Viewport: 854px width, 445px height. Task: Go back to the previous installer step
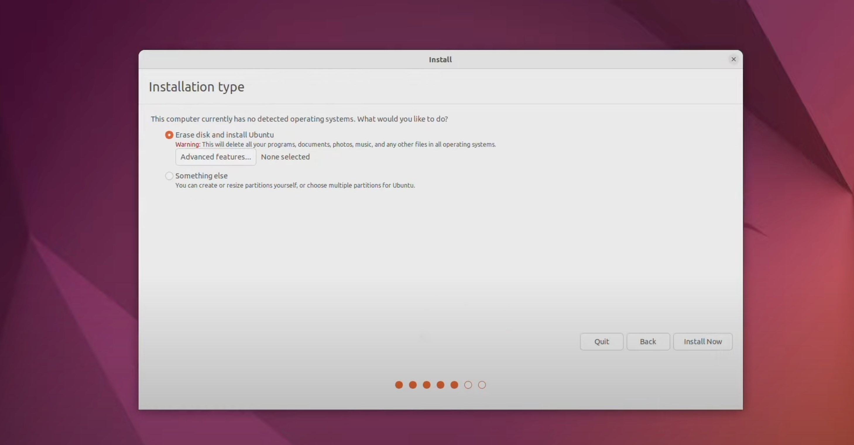coord(648,341)
